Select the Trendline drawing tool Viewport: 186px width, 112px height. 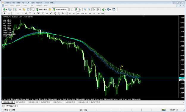point(22,13)
